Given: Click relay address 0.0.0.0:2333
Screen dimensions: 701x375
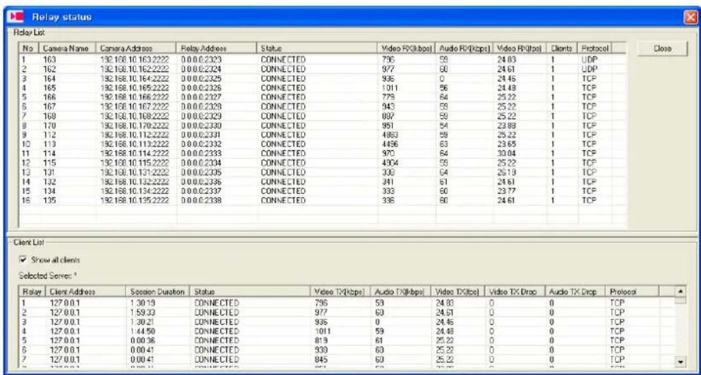Looking at the screenshot, I should click(x=202, y=153).
